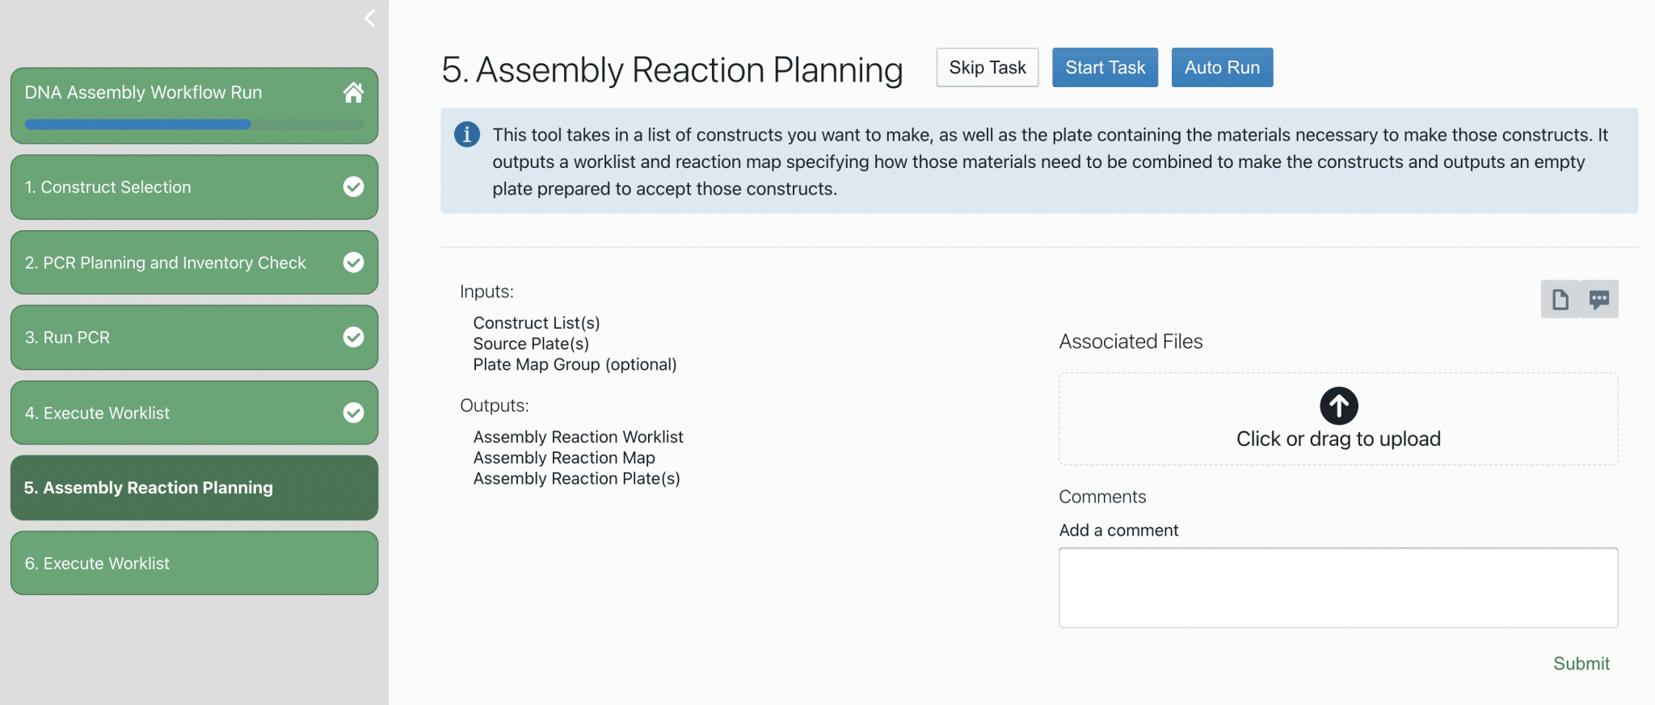Click PCR Planning completed checkmark icon
The height and width of the screenshot is (705, 1655).
point(353,262)
